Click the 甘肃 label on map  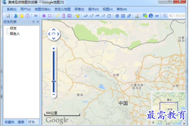pyautogui.click(x=116, y=75)
